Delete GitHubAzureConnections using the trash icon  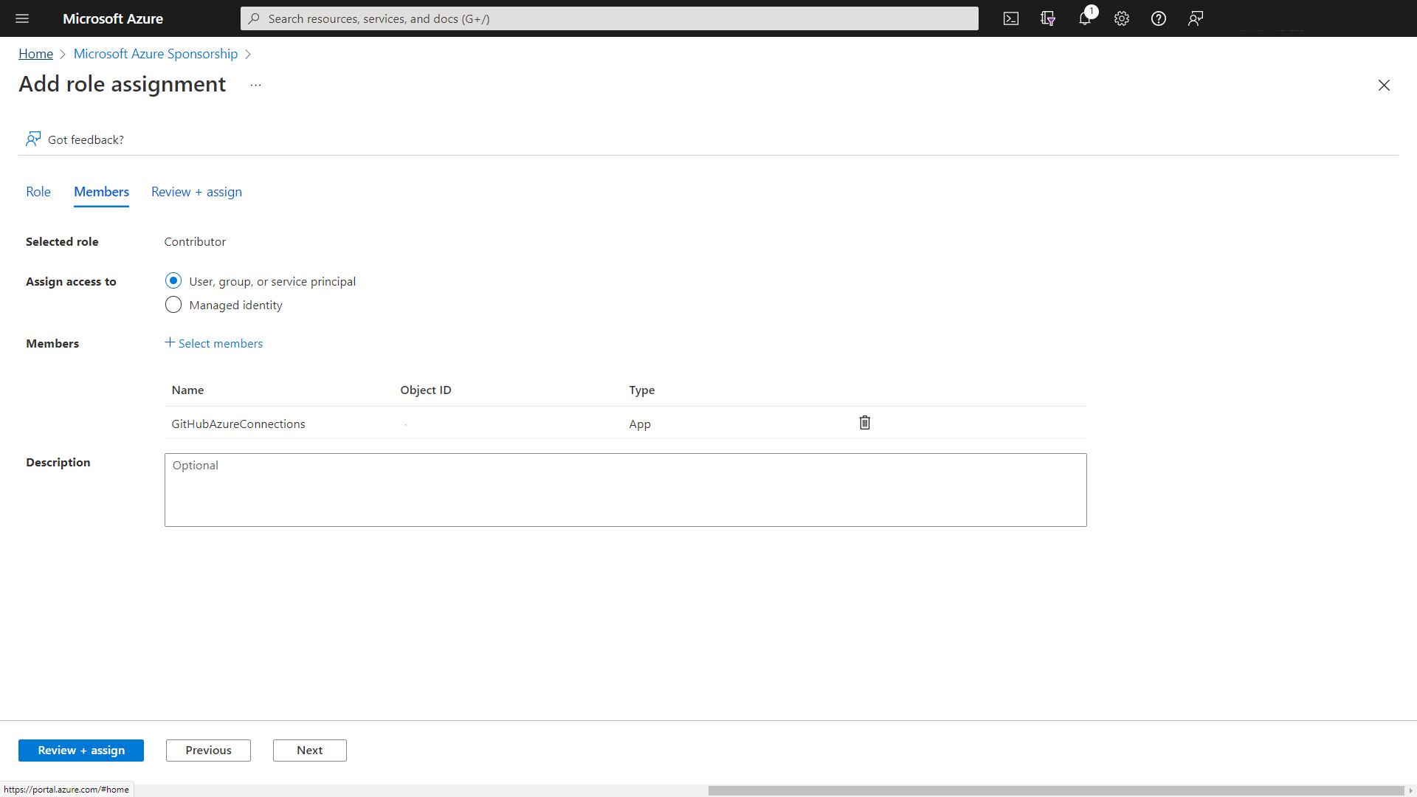point(864,422)
